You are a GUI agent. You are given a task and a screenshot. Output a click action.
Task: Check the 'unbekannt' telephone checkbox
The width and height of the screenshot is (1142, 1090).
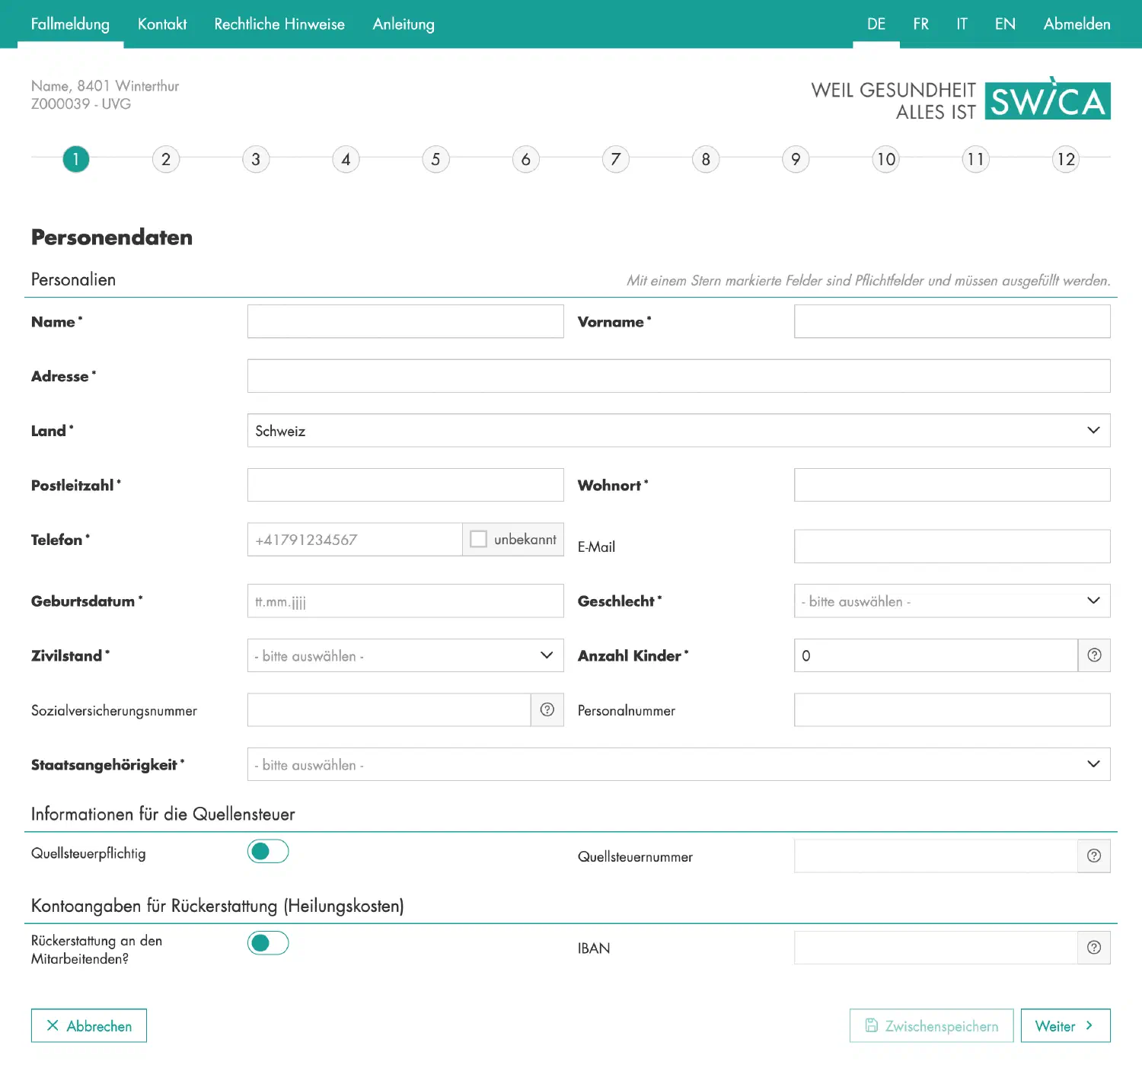(x=479, y=540)
